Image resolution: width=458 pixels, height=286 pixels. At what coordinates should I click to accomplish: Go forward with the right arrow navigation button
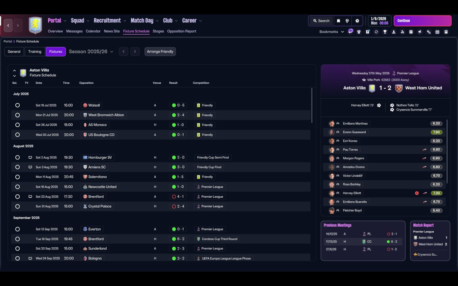coord(18,25)
